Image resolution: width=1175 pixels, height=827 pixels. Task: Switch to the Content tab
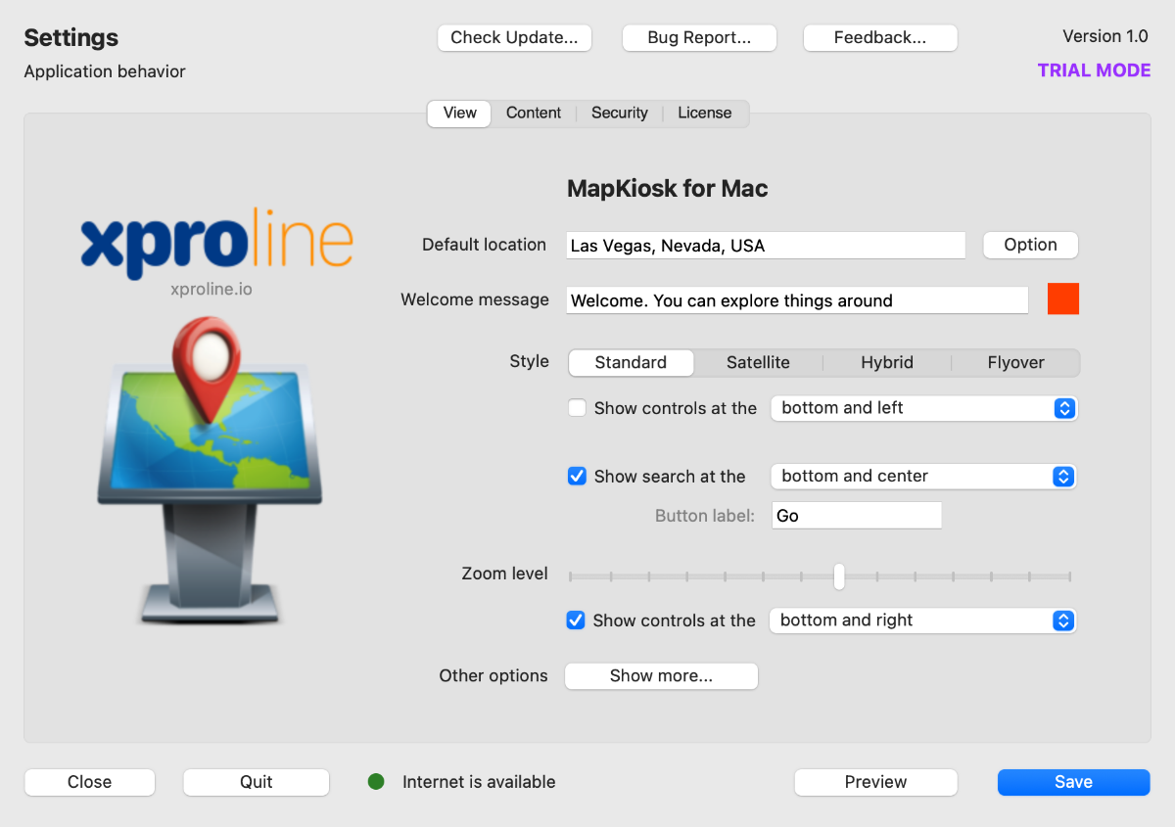[534, 113]
